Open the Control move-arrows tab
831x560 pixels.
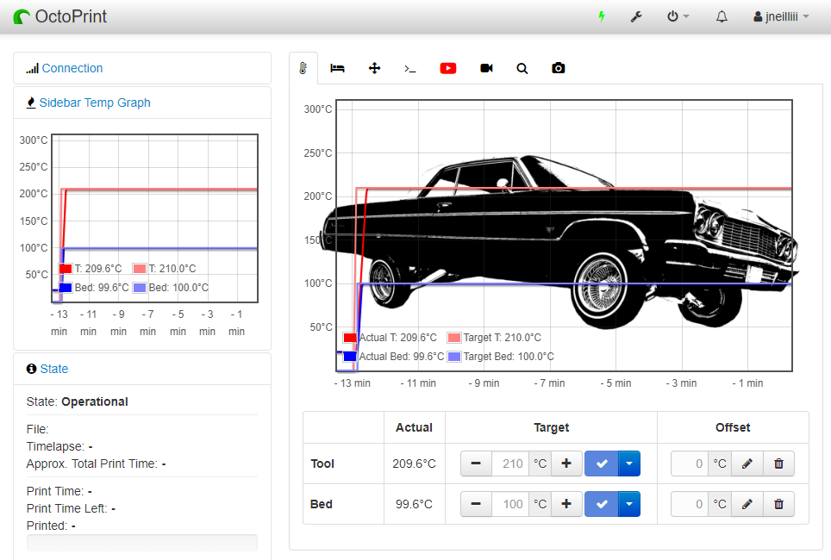coord(375,68)
